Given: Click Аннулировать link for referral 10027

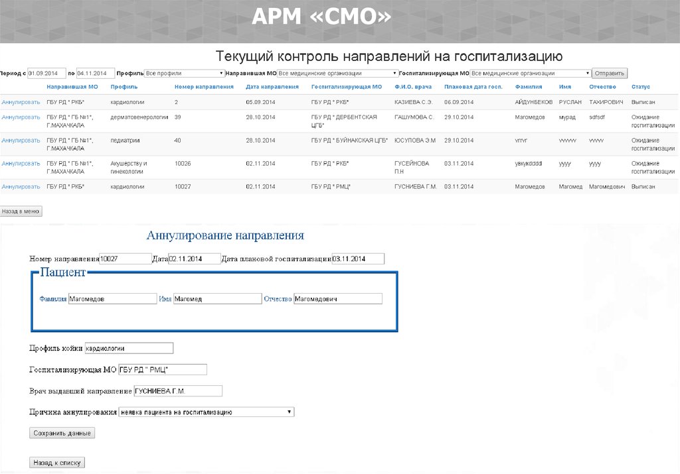Looking at the screenshot, I should (21, 187).
